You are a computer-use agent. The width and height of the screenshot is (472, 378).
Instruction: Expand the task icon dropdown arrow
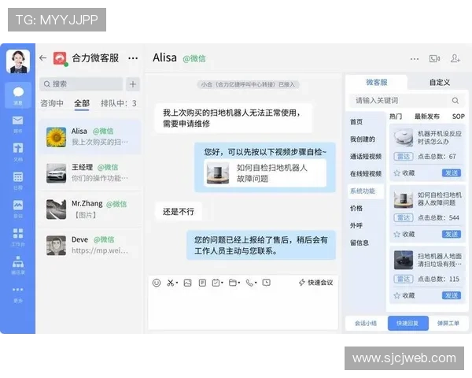(222, 283)
